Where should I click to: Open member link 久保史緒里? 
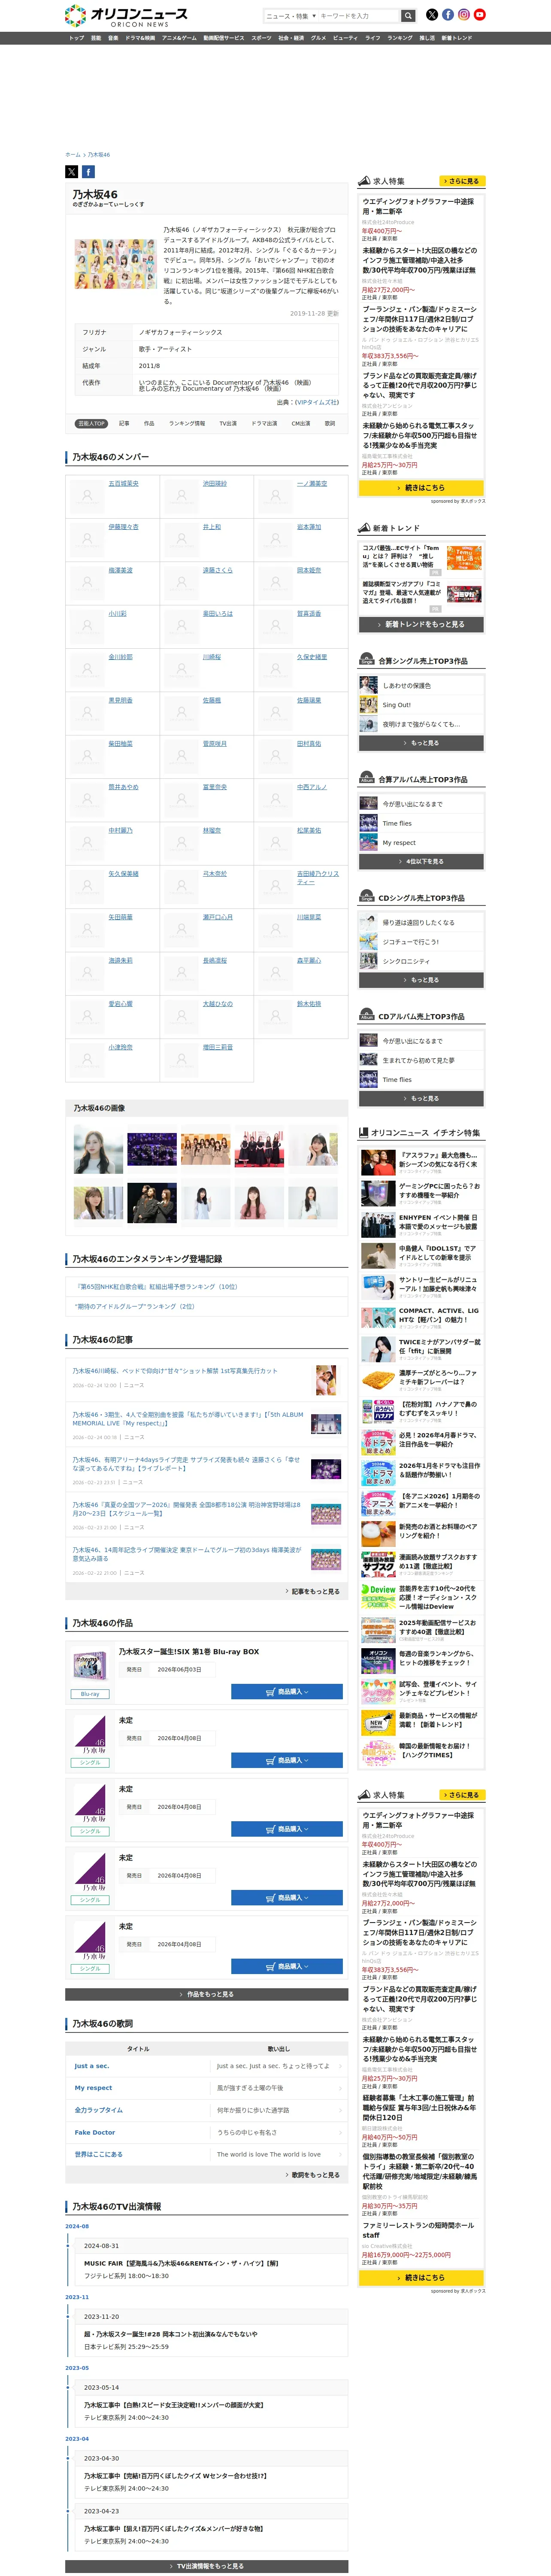click(312, 657)
